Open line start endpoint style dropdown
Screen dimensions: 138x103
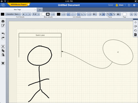tap(89, 14)
